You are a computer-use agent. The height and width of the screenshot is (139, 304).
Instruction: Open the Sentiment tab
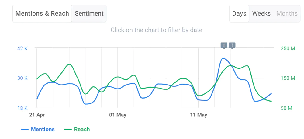pyautogui.click(x=89, y=13)
